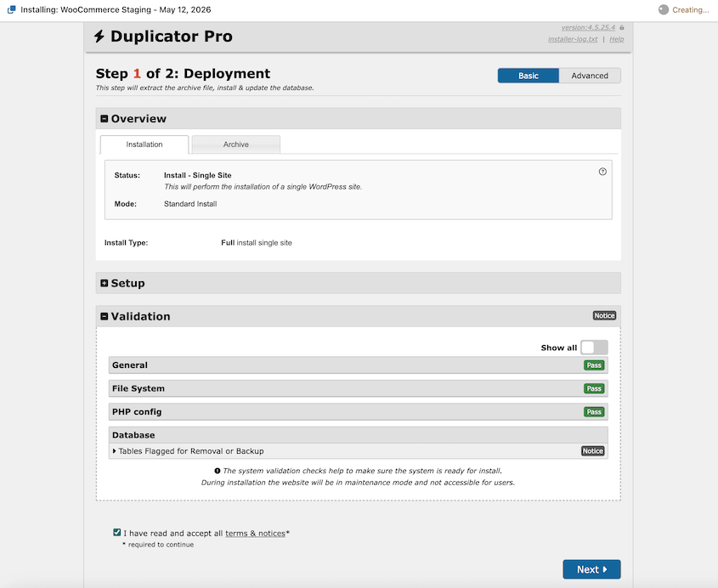Select the Archive tab
The image size is (718, 588).
tap(236, 144)
